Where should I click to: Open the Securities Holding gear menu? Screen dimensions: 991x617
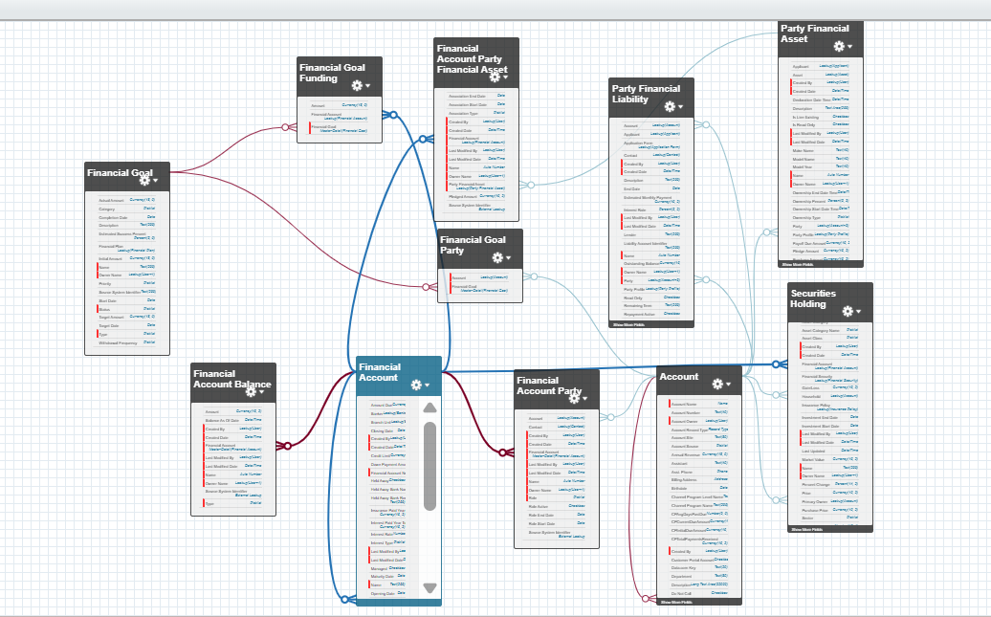click(852, 311)
